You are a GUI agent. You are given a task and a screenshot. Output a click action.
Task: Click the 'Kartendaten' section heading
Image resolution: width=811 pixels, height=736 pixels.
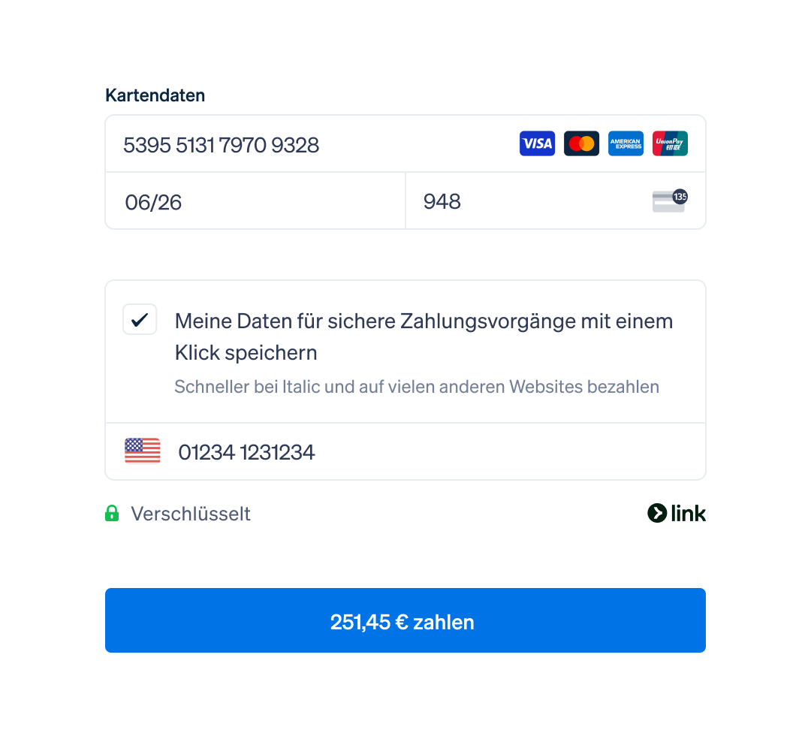pos(155,95)
